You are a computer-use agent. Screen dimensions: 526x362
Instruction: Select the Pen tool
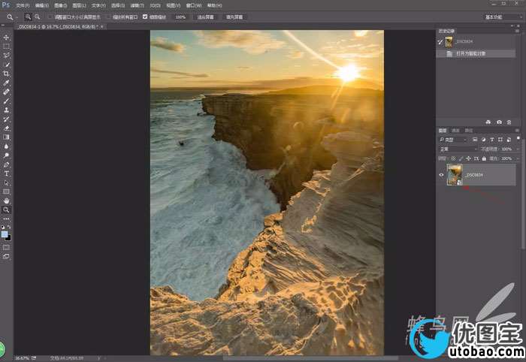pos(6,164)
